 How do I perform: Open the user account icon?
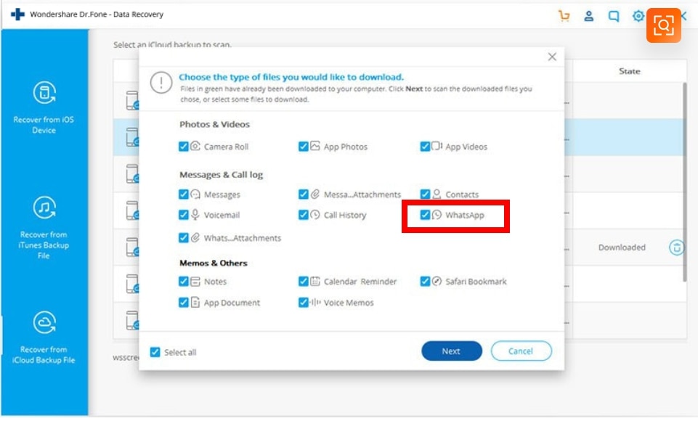[x=589, y=16]
